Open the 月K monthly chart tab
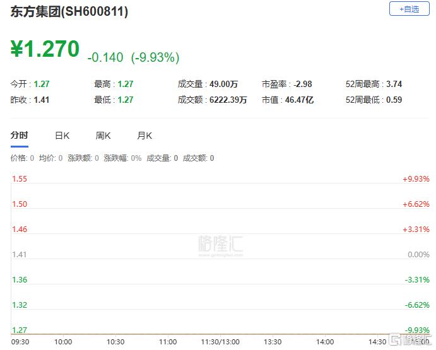This screenshot has height=350, width=436. 144,136
